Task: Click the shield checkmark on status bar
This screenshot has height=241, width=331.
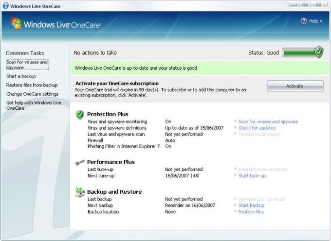Action: (x=318, y=52)
